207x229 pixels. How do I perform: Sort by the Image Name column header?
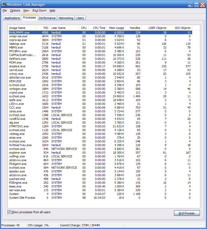pos(22,28)
